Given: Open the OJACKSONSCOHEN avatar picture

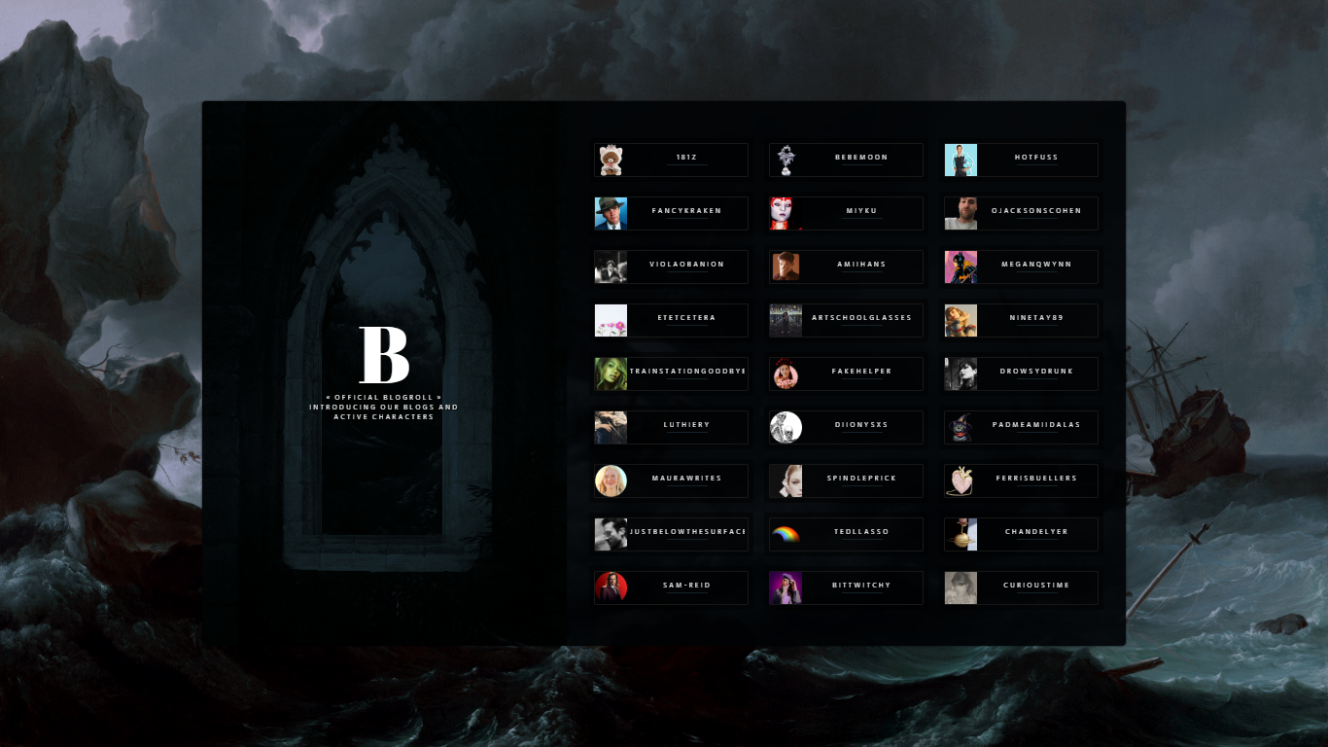Looking at the screenshot, I should point(961,213).
